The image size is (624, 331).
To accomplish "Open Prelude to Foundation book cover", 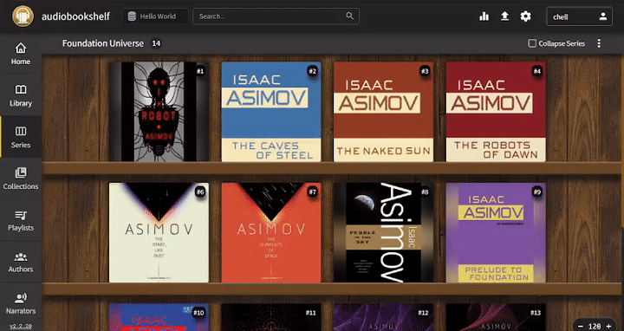I will click(x=496, y=233).
